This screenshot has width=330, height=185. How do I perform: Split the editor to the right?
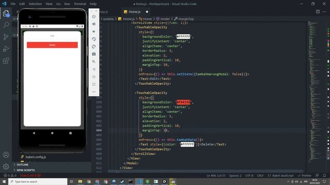(x=318, y=12)
